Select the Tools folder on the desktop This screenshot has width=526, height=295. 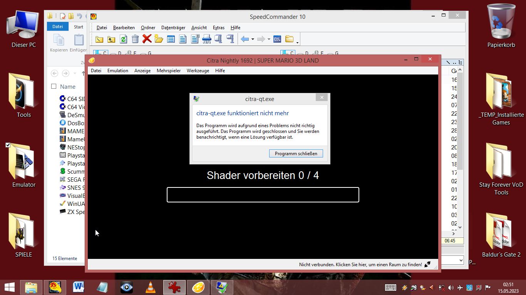[x=23, y=95]
